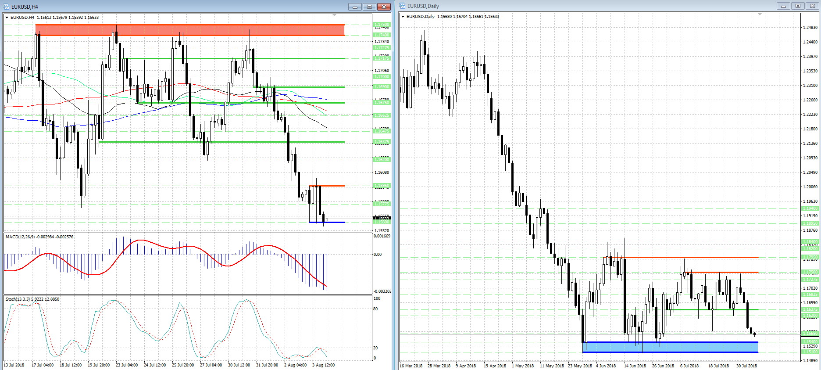
Task: Select the EURUSD,H4 window title bar
Action: (x=175, y=7)
